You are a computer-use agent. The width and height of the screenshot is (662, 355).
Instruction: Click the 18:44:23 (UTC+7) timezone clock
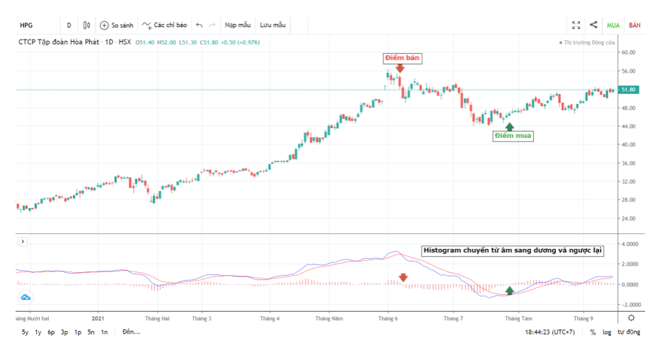[x=550, y=332]
